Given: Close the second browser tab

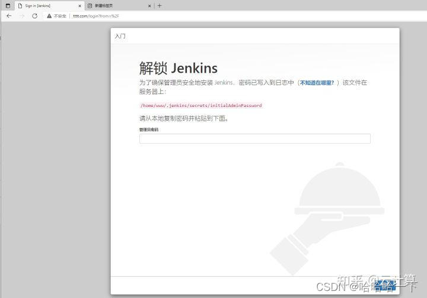Looking at the screenshot, I should pyautogui.click(x=149, y=6).
